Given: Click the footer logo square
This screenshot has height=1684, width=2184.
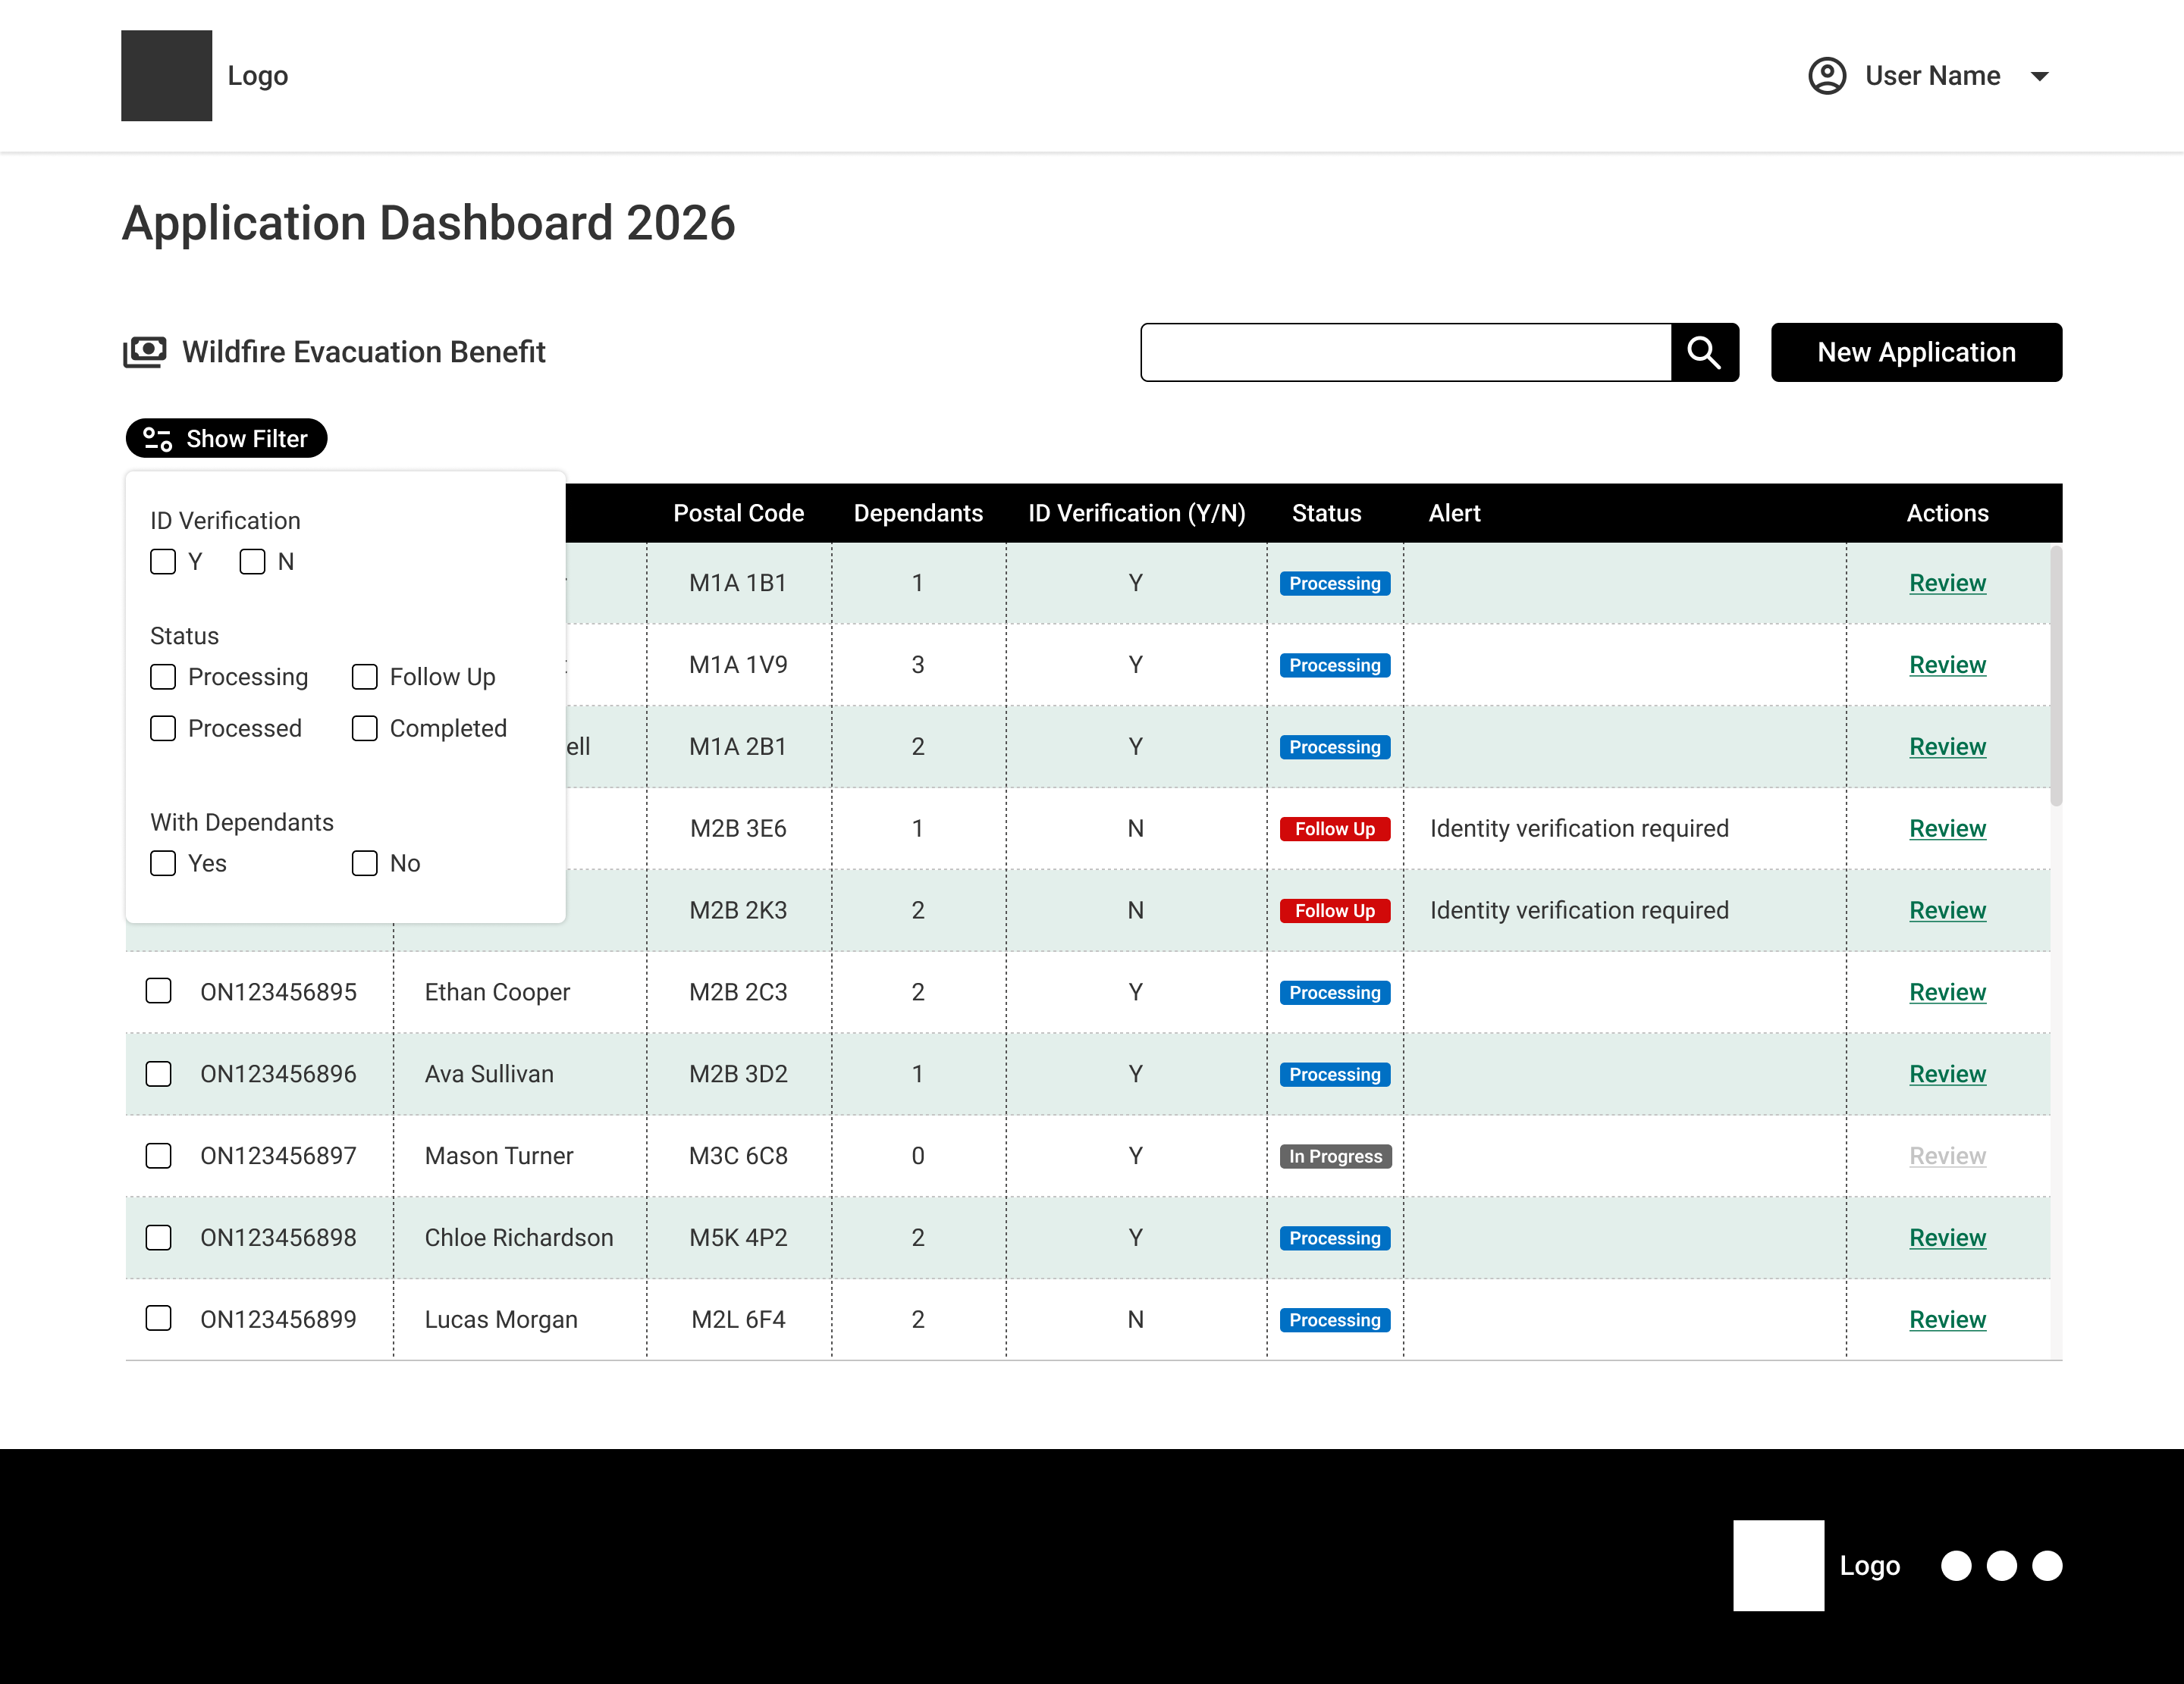Looking at the screenshot, I should pos(1779,1565).
